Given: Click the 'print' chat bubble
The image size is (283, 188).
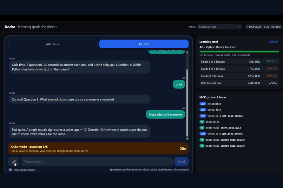Looking at the screenshot, I should pyautogui.click(x=179, y=84).
